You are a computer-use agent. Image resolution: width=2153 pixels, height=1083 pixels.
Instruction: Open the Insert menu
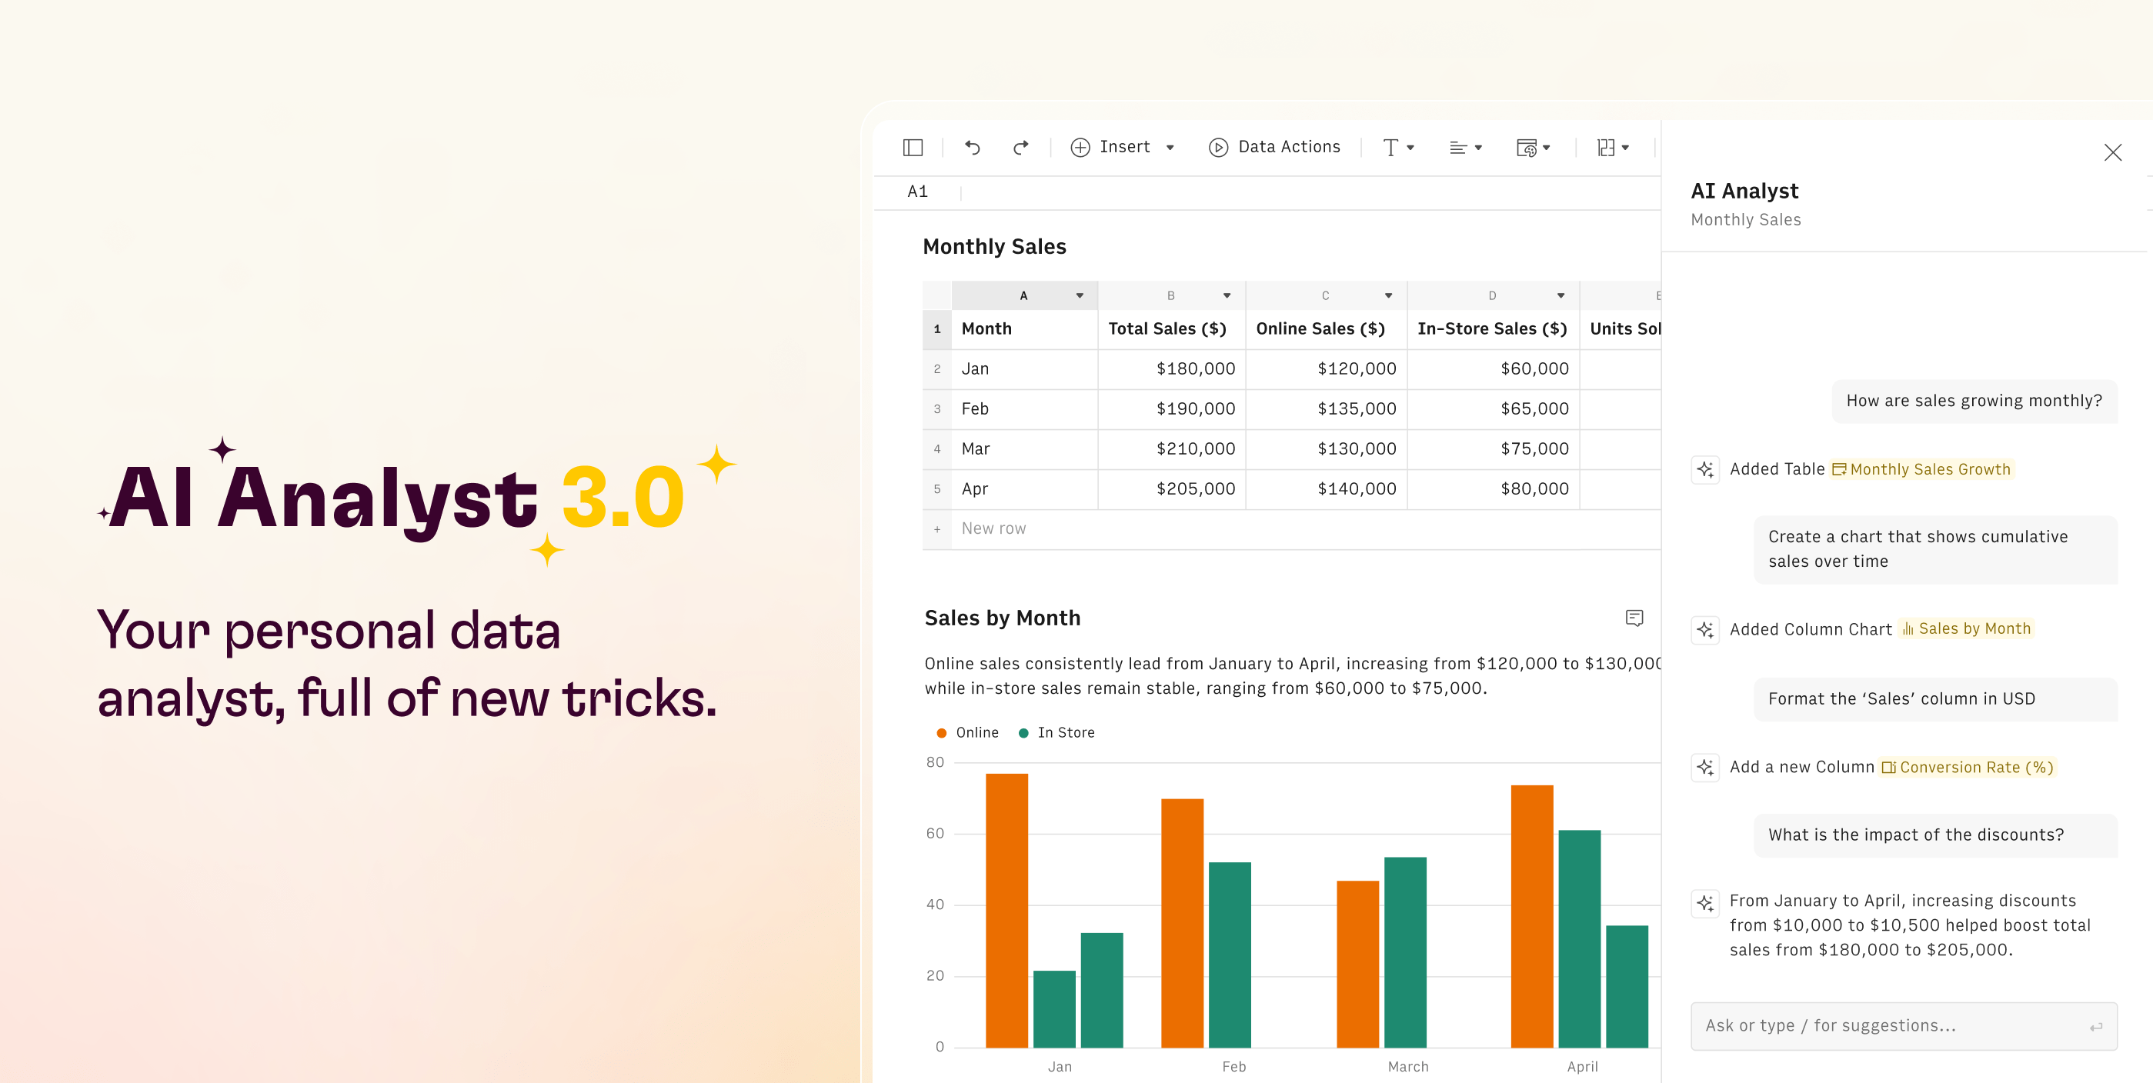pyautogui.click(x=1112, y=147)
